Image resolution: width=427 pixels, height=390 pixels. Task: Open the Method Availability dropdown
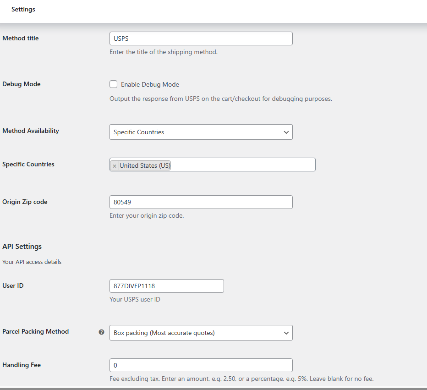tap(201, 132)
